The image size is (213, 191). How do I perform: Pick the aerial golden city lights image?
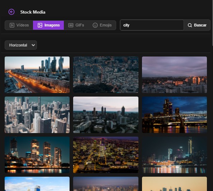106,155
